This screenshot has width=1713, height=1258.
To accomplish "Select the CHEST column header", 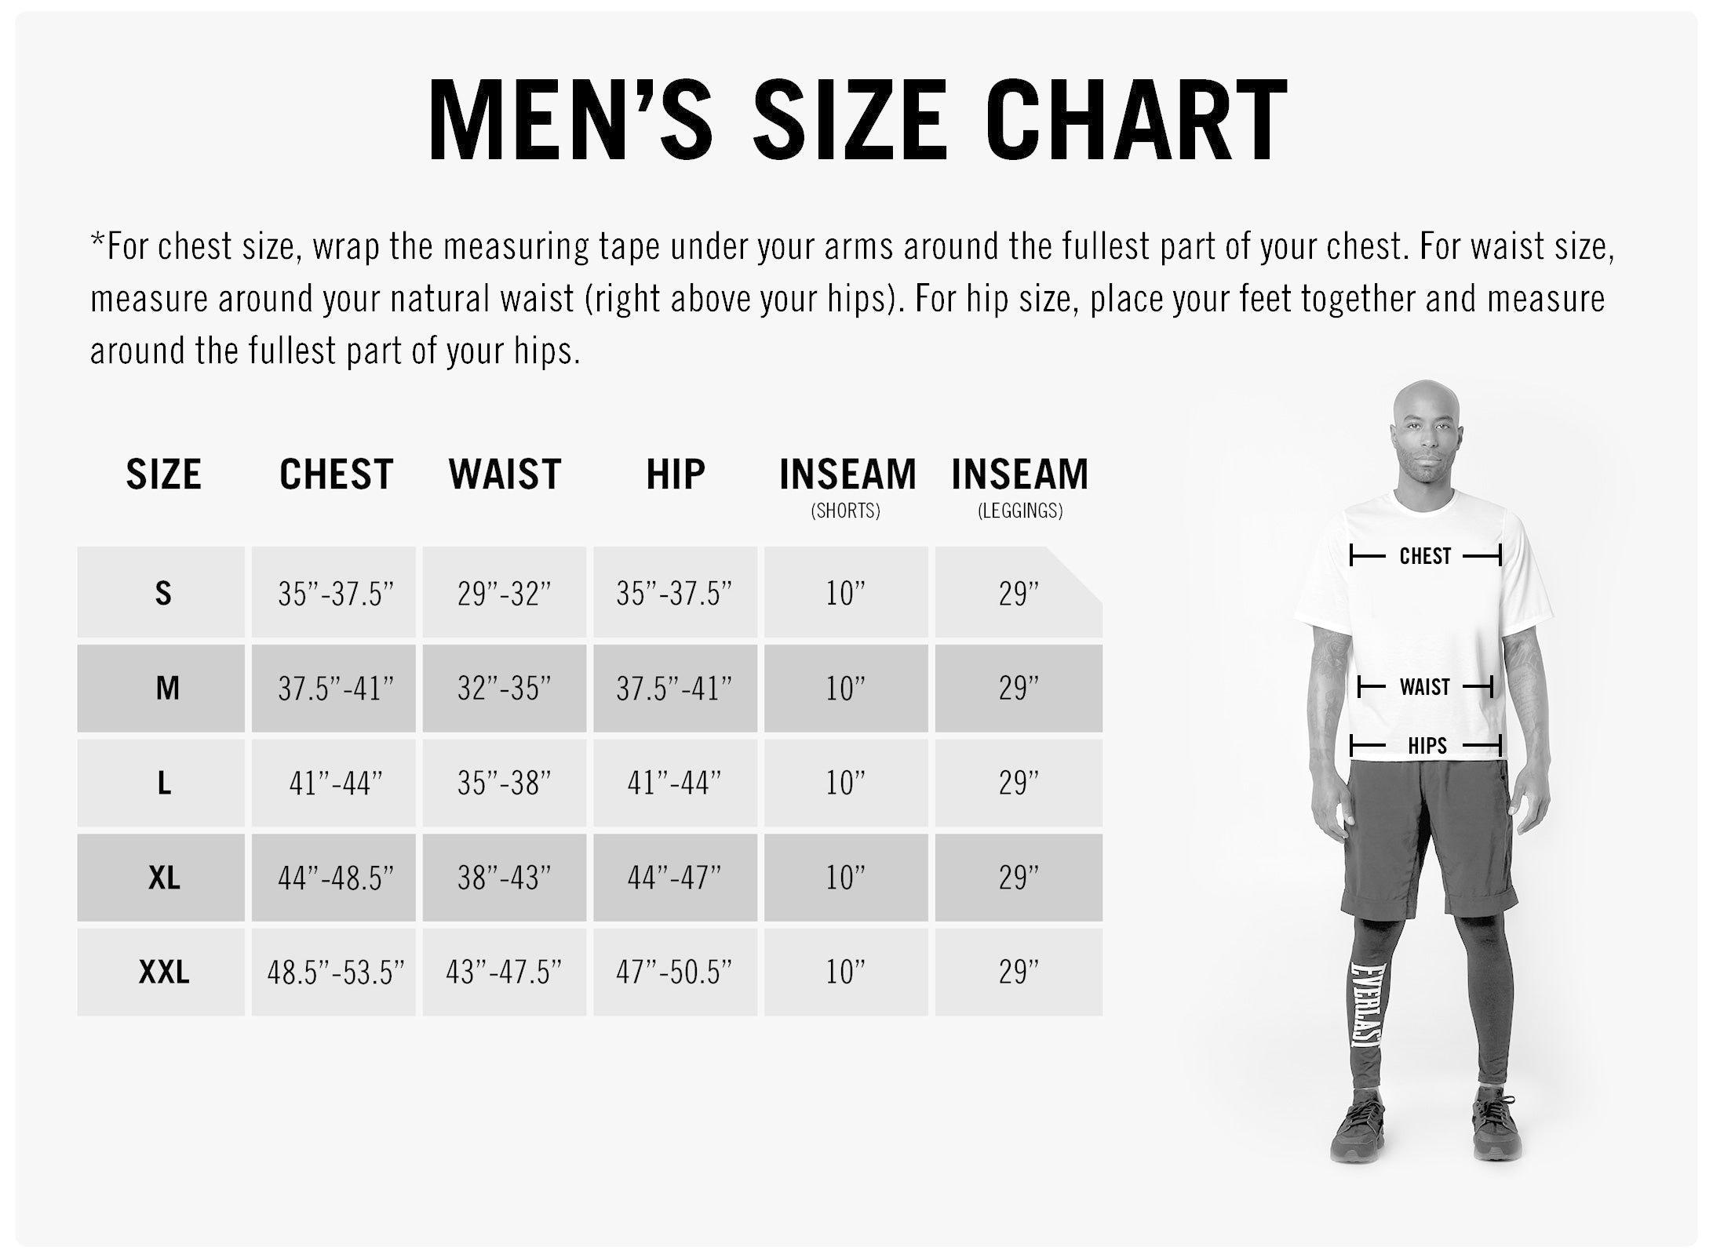I will [336, 474].
